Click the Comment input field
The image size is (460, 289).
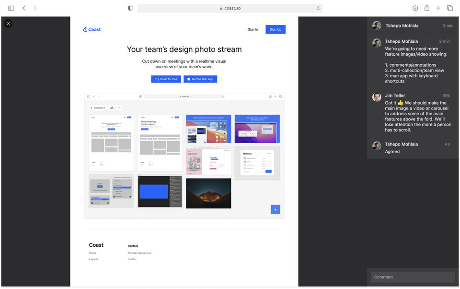[413, 277]
